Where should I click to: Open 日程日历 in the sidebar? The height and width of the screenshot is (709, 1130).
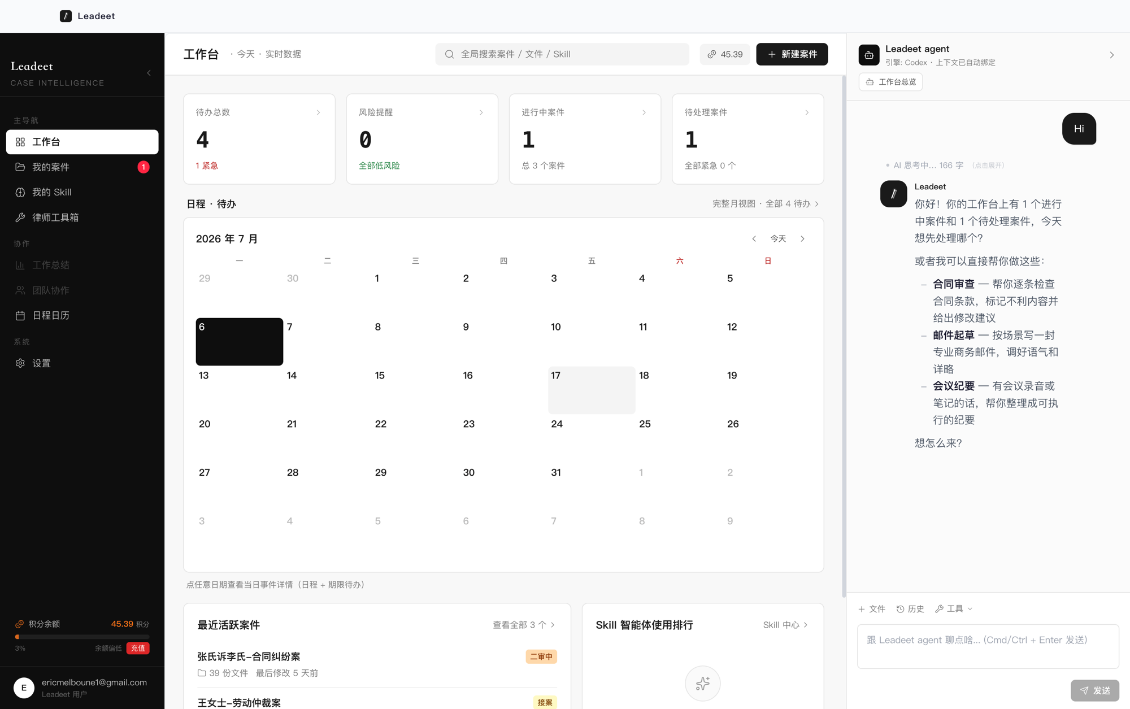pos(82,315)
